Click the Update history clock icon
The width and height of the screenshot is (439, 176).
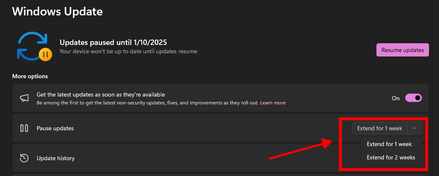point(24,158)
